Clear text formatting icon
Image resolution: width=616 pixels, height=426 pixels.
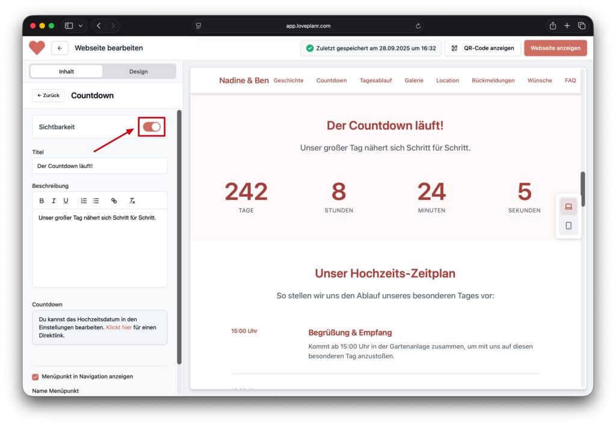pyautogui.click(x=132, y=201)
